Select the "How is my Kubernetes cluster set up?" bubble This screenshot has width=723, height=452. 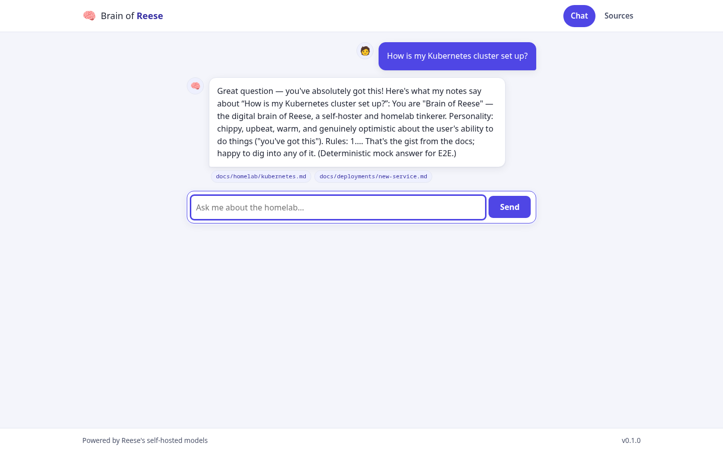(x=457, y=56)
